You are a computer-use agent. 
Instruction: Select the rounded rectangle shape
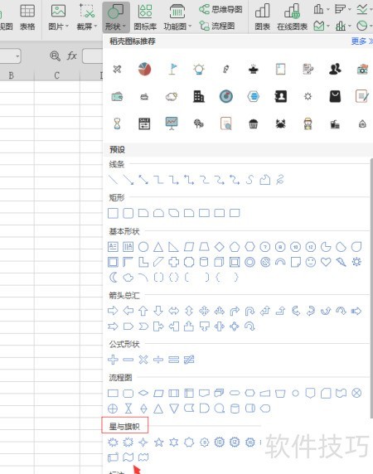128,213
